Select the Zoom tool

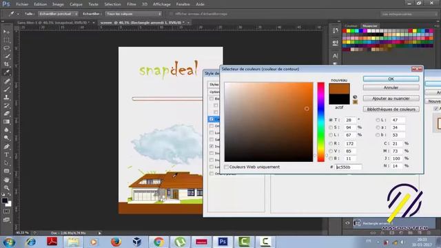tap(6, 188)
